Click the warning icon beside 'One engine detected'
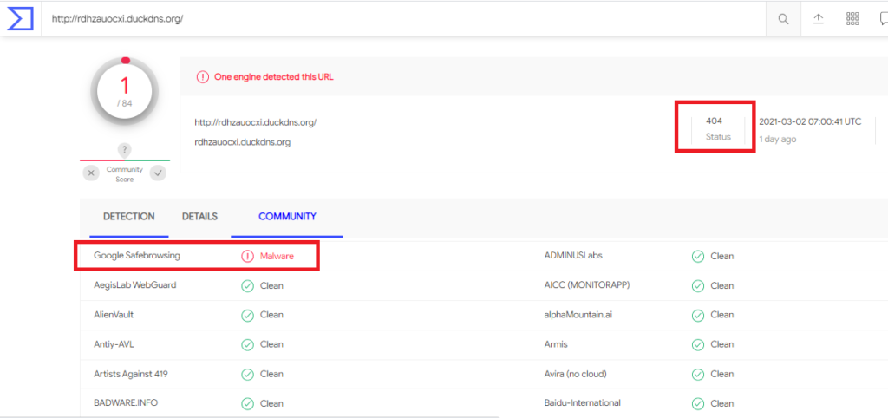 pyautogui.click(x=202, y=77)
